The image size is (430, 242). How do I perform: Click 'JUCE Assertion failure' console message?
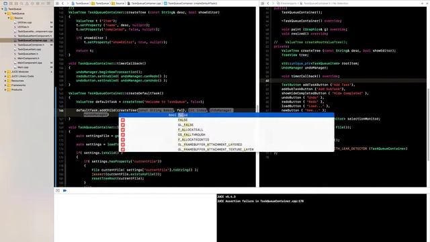point(260,201)
